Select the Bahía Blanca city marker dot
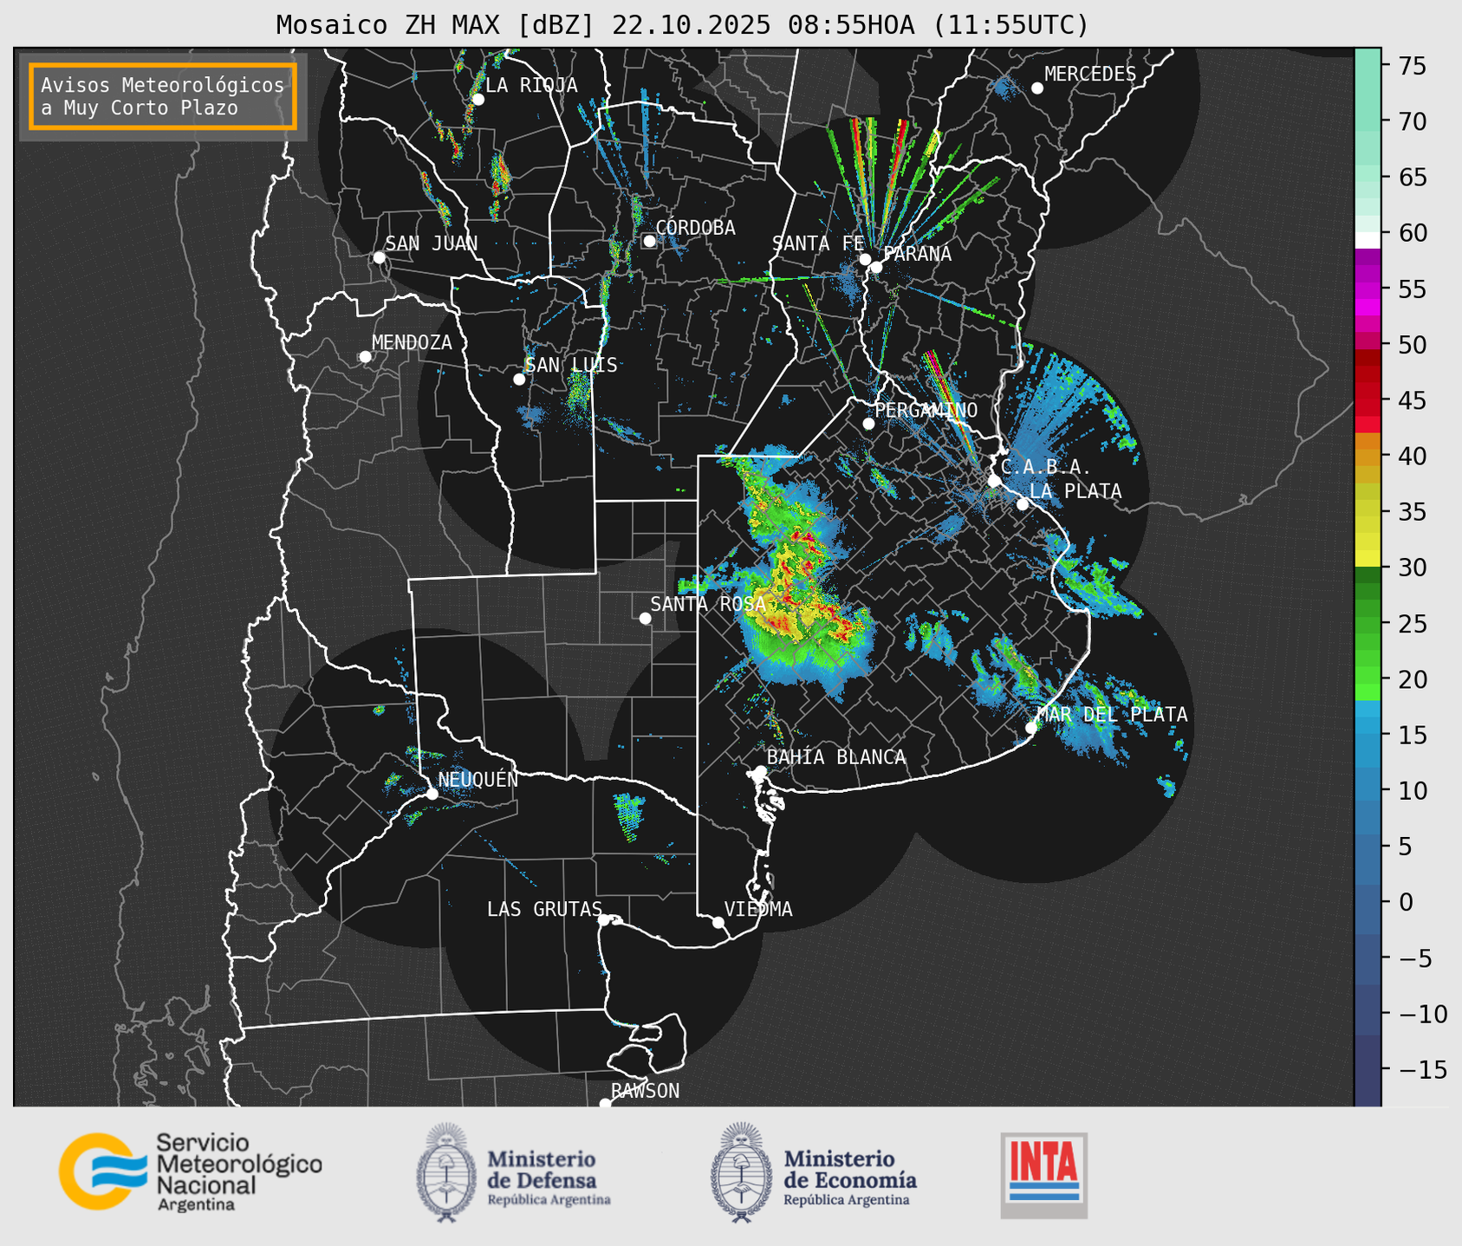 [x=760, y=771]
